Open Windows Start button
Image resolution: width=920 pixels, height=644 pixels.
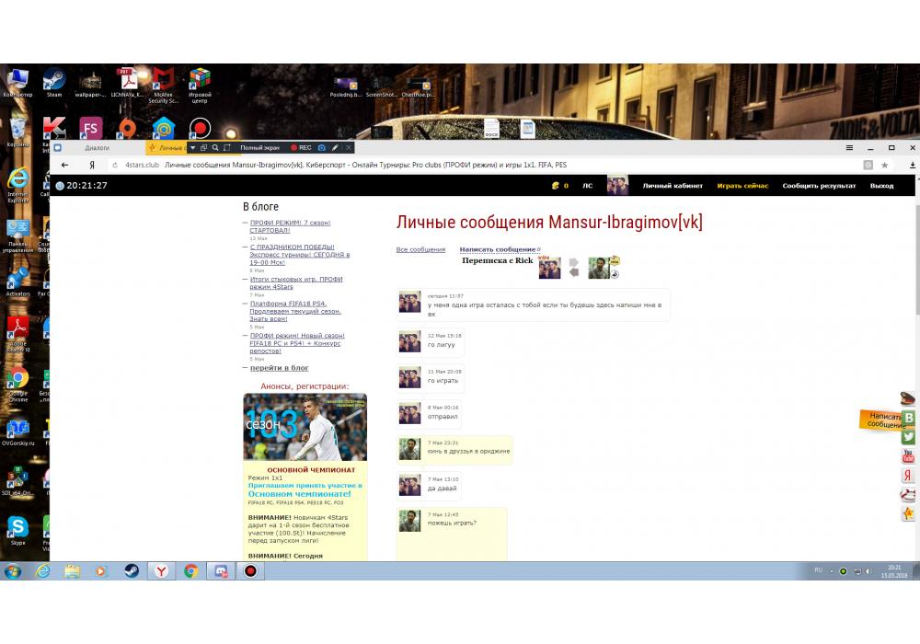[x=13, y=570]
